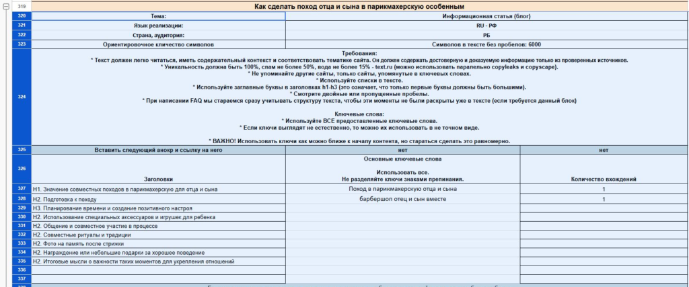Select row header 327

[x=22, y=189]
